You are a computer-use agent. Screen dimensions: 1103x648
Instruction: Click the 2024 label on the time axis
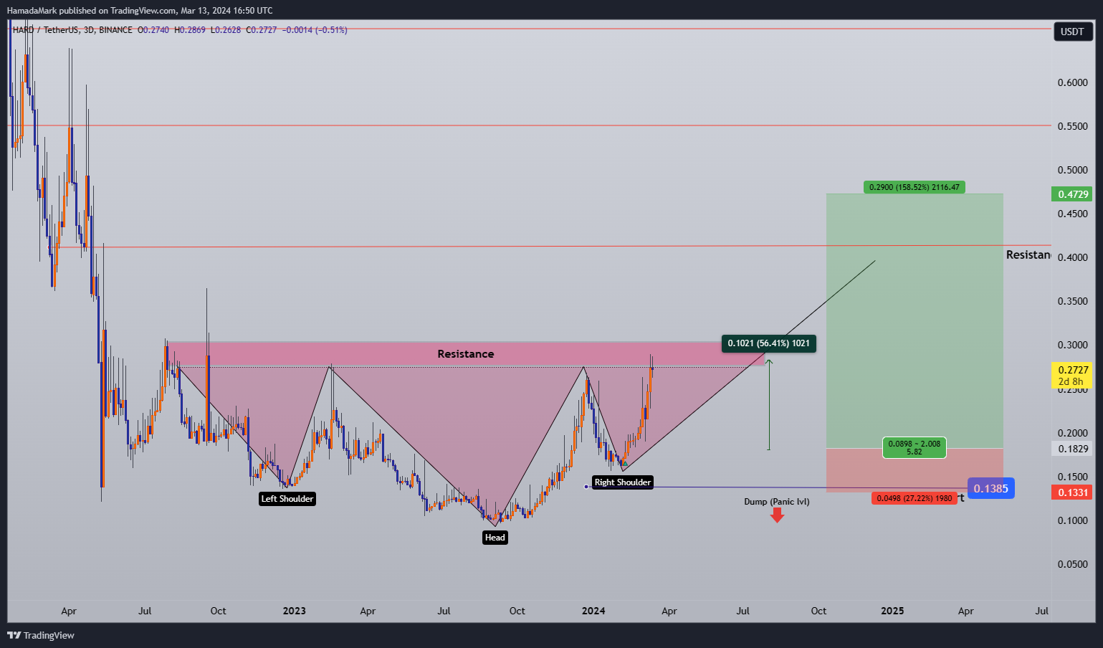click(593, 611)
